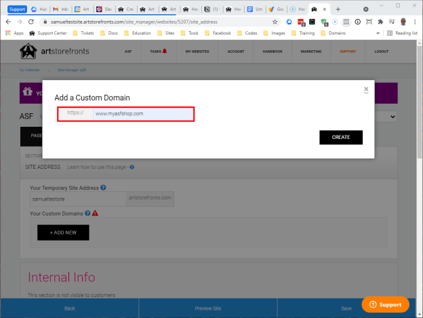Open the Chrome three-dot menu
The height and width of the screenshot is (318, 423).
pyautogui.click(x=415, y=22)
